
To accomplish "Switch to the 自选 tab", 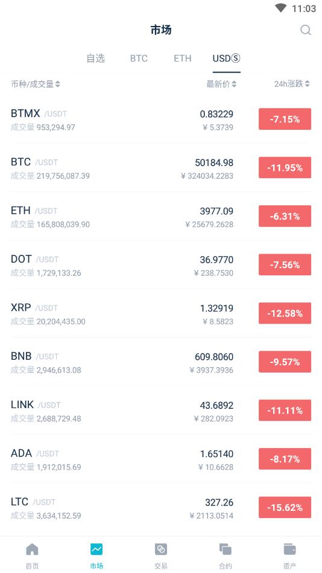I will click(96, 59).
